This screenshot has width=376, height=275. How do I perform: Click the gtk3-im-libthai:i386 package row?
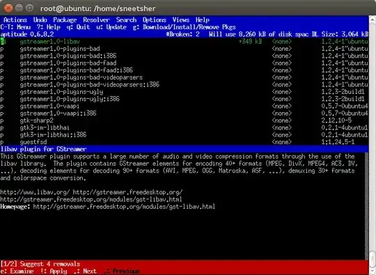point(184,135)
